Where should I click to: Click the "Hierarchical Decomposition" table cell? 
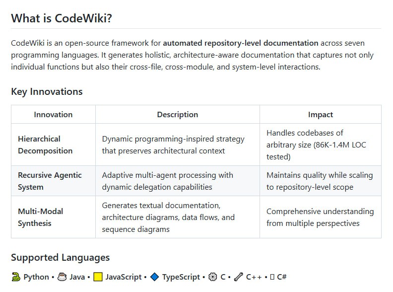(45, 145)
